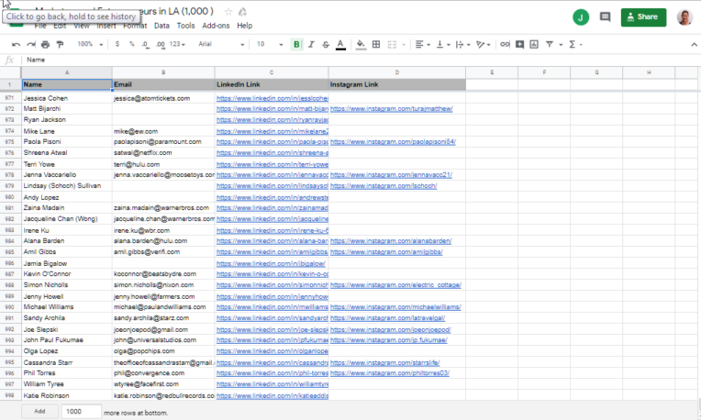Open the Help menu
The width and height of the screenshot is (701, 420).
(x=245, y=26)
